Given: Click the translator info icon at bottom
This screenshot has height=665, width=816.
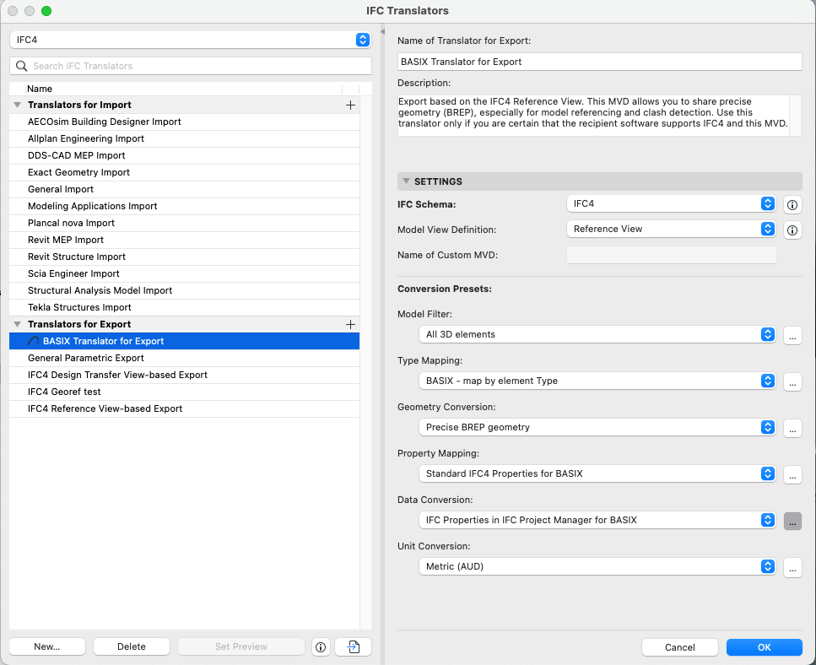Looking at the screenshot, I should (321, 646).
